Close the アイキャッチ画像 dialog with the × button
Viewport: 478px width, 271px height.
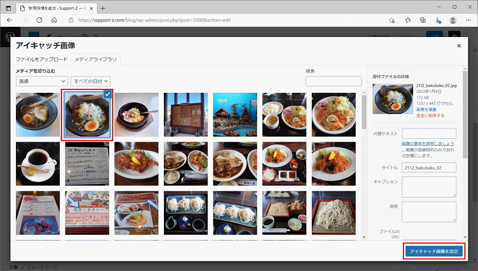[459, 46]
